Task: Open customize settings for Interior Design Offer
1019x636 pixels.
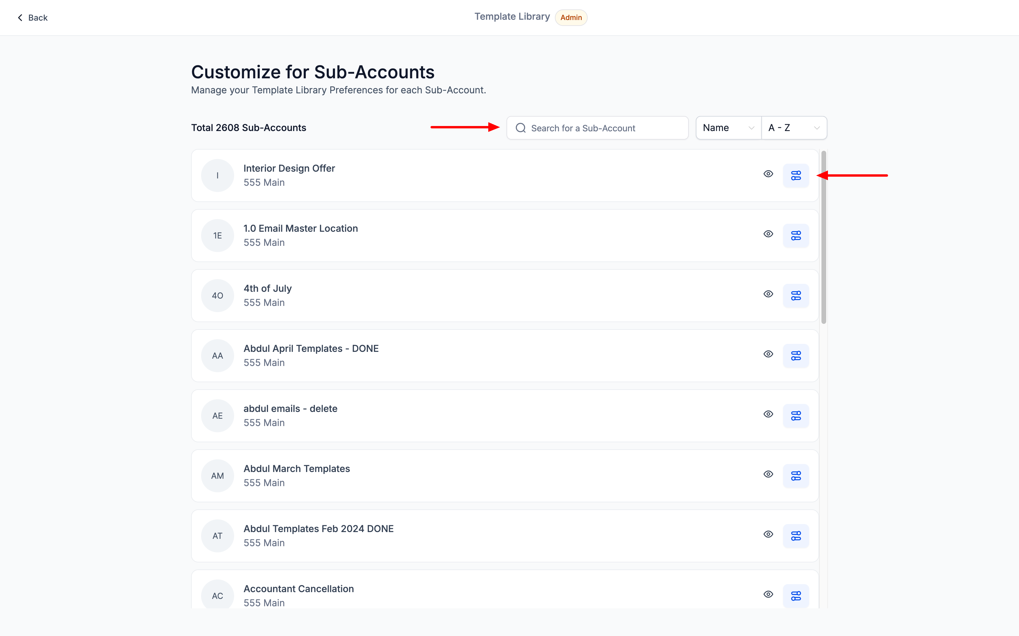Action: [796, 175]
